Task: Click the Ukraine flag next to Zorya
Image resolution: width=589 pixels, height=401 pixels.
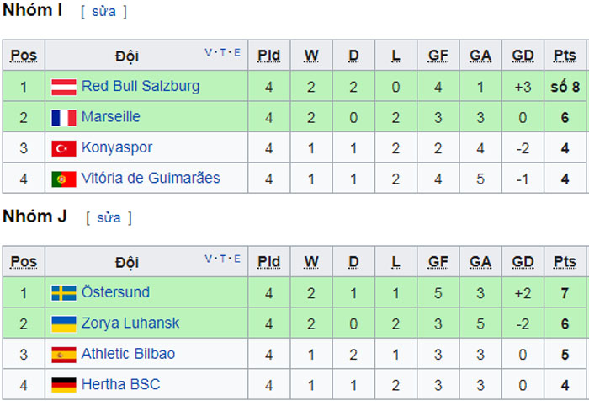Action: coord(64,323)
